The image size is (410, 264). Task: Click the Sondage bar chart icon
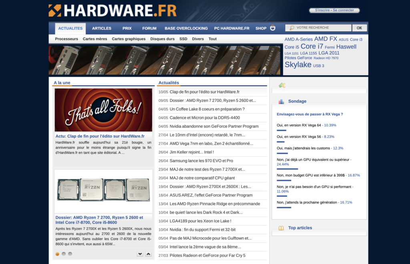281,102
